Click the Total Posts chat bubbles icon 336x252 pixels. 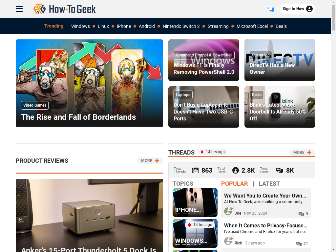coord(279,170)
